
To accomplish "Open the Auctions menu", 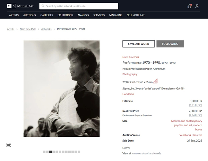I will click(29, 15).
